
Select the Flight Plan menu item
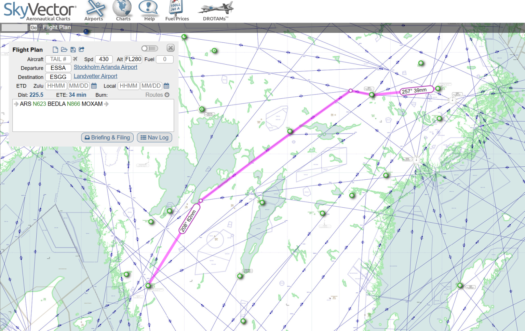coord(57,27)
